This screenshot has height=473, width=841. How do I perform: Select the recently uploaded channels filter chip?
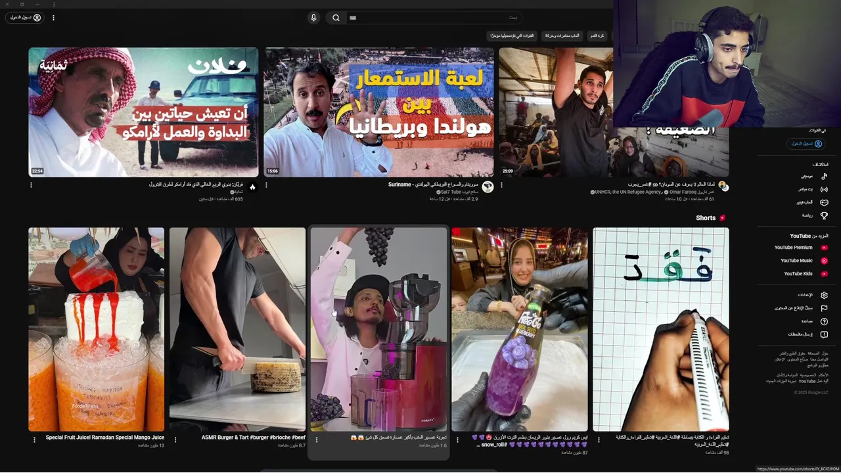tap(512, 35)
